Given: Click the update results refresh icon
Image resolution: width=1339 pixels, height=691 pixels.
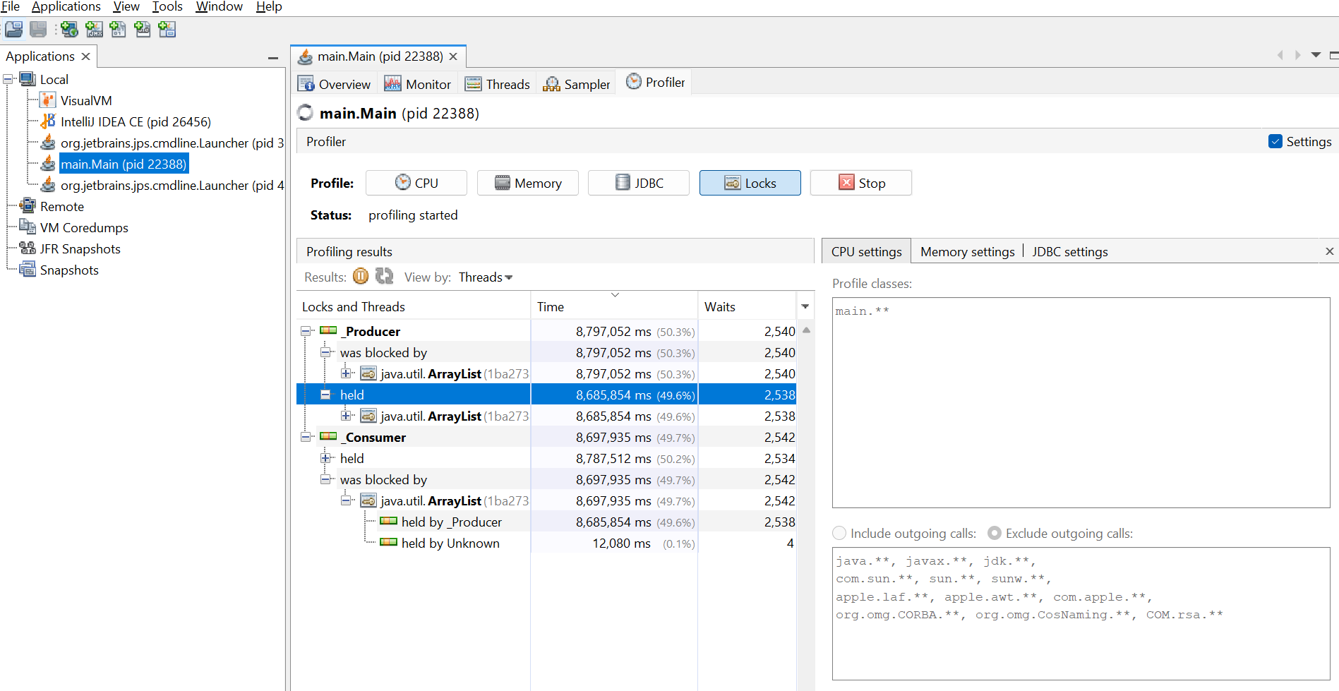Looking at the screenshot, I should pyautogui.click(x=384, y=277).
